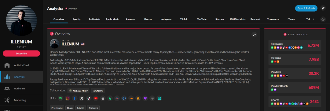
Task: Click the Sync & Refresh button
Action: click(306, 8)
